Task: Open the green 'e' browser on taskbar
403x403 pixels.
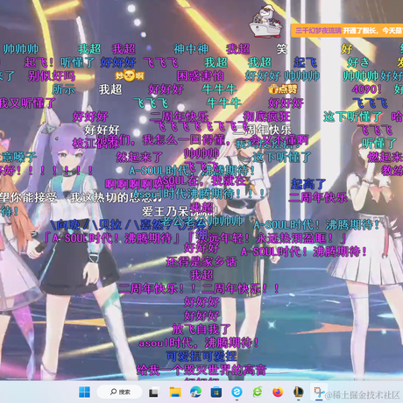Action: (x=258, y=392)
